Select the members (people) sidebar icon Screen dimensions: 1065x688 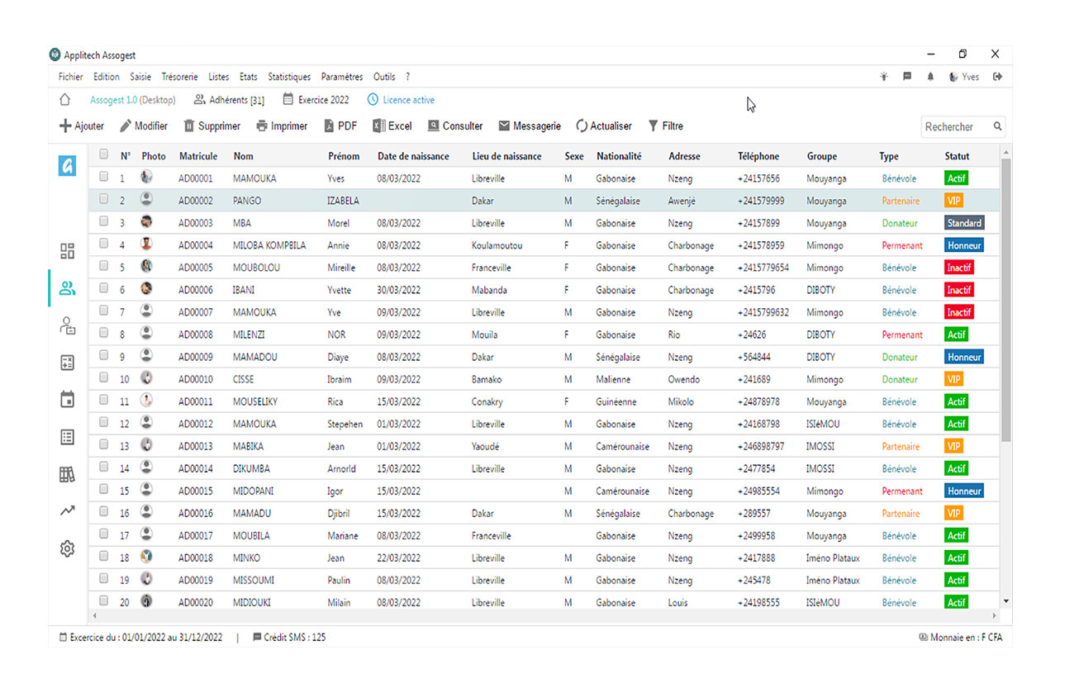pos(68,288)
